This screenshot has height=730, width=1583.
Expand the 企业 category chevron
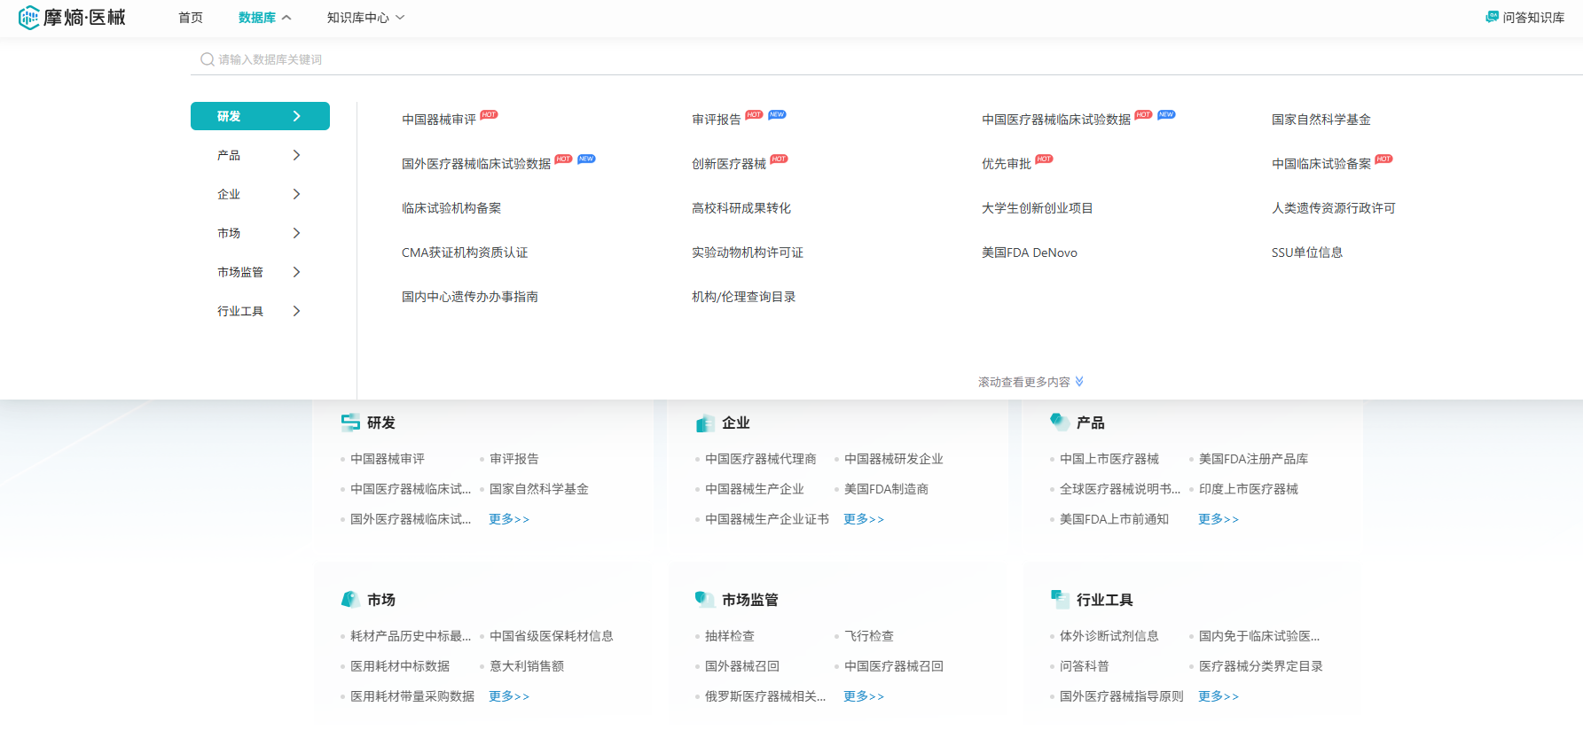296,194
